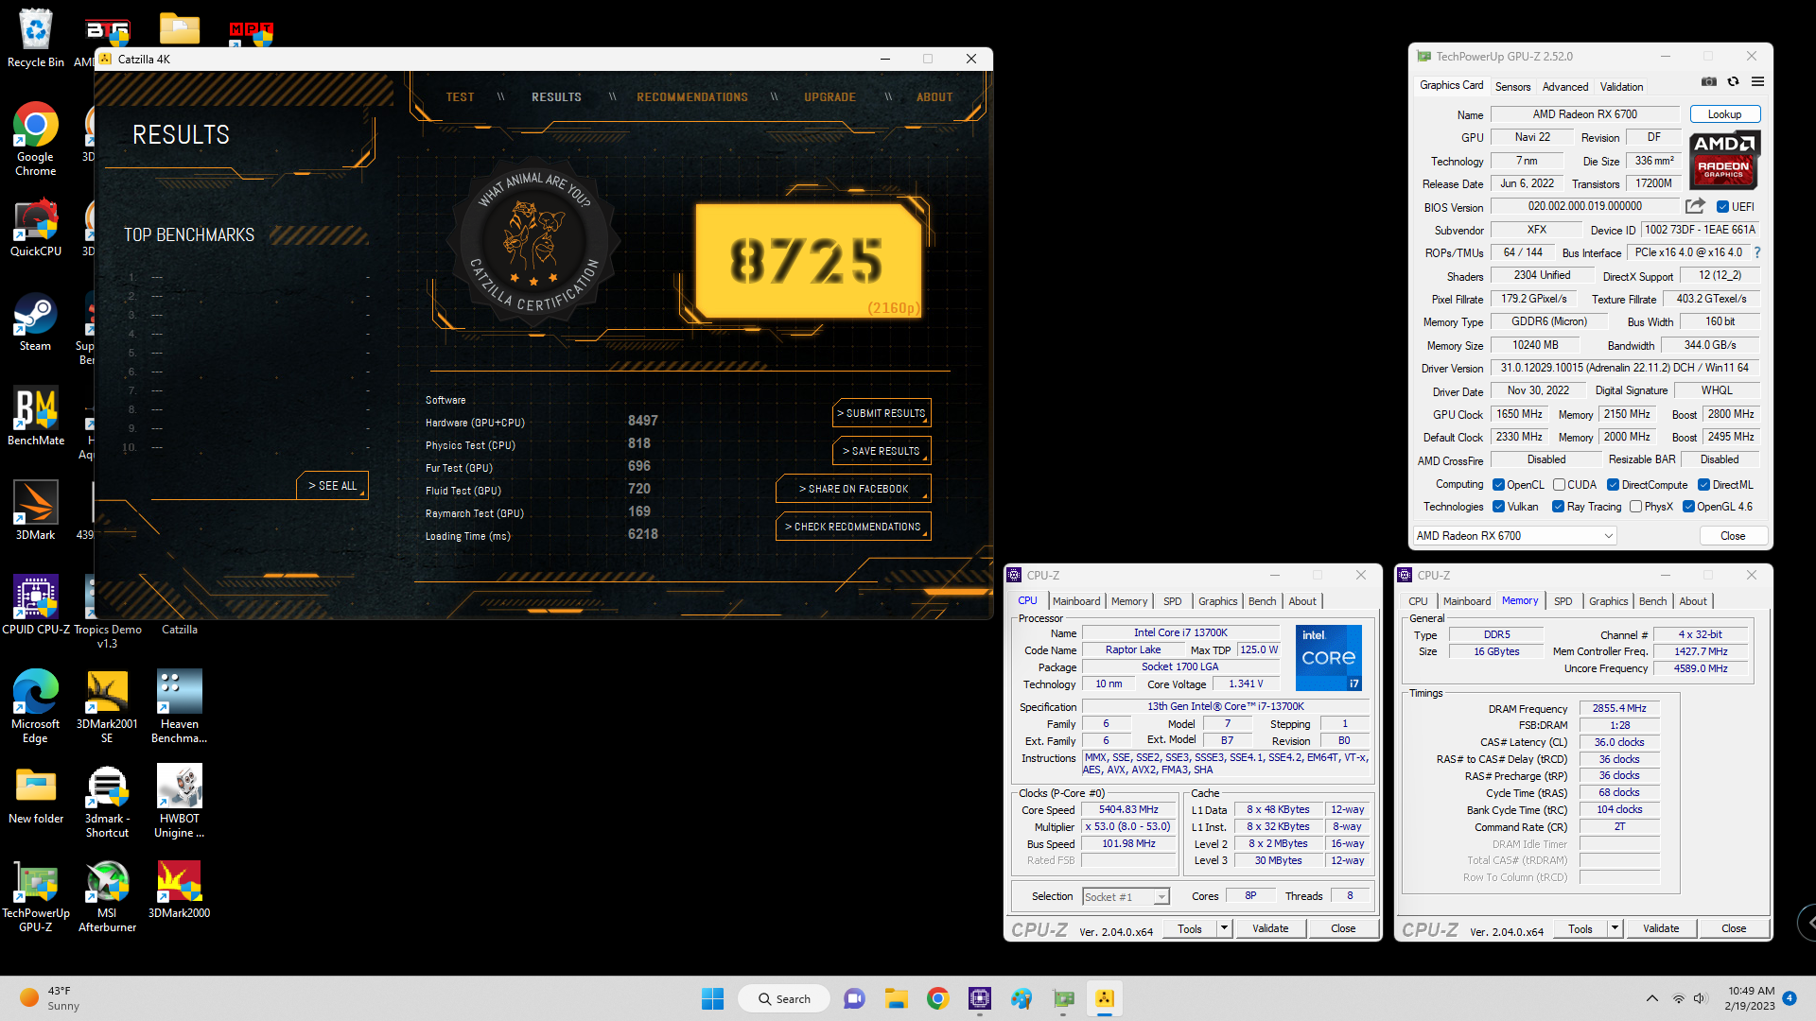
Task: Open the Recycle Bin desktop icon
Action: (x=35, y=38)
